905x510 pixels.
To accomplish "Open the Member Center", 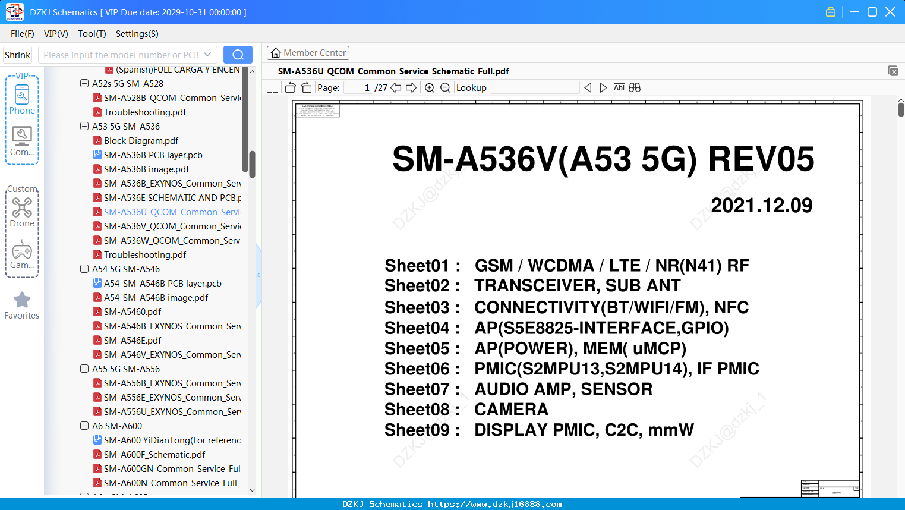I will click(x=308, y=53).
